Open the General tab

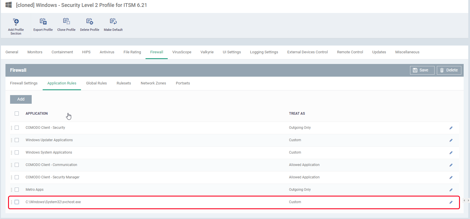[12, 52]
